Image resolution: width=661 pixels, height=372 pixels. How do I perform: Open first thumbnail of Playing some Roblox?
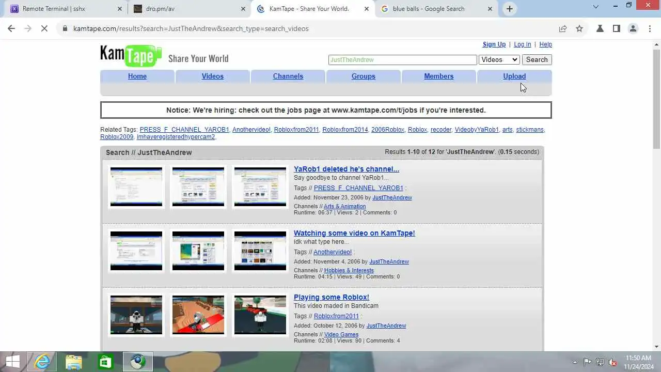136,315
